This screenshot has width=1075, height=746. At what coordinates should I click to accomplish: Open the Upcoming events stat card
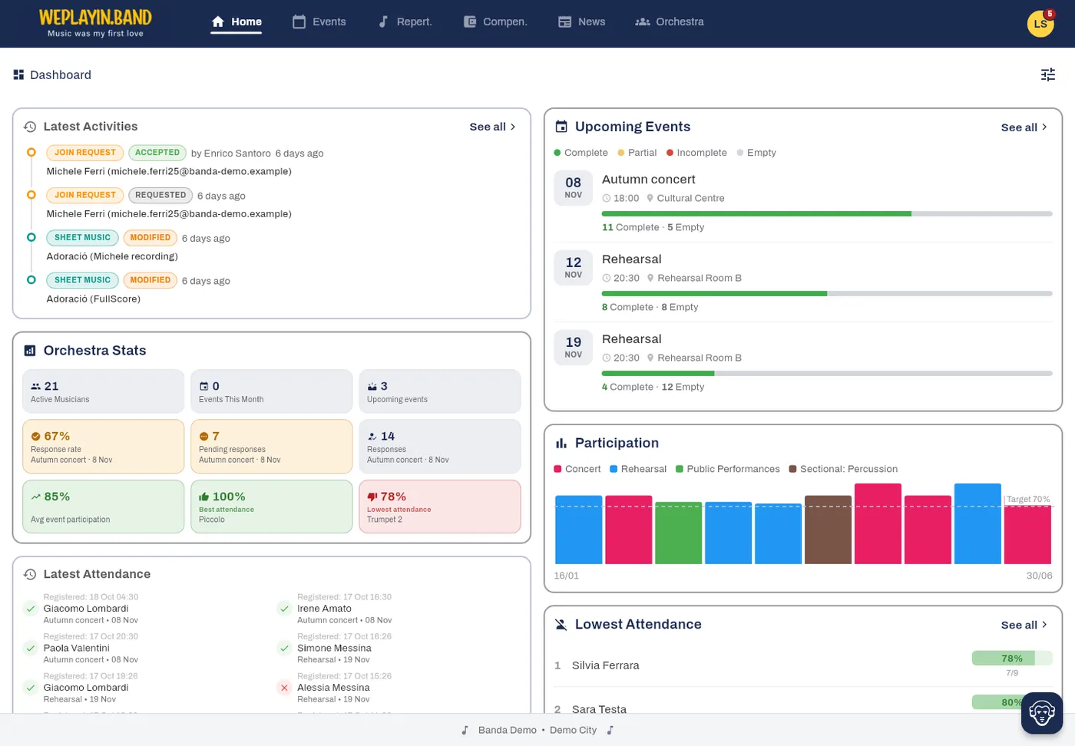(x=440, y=391)
